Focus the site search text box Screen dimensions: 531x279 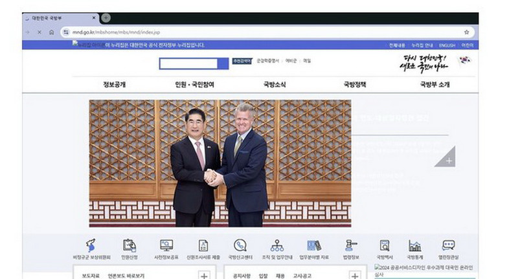tap(188, 63)
